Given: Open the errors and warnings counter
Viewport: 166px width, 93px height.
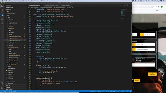Looking at the screenshot, I should 13,91.
